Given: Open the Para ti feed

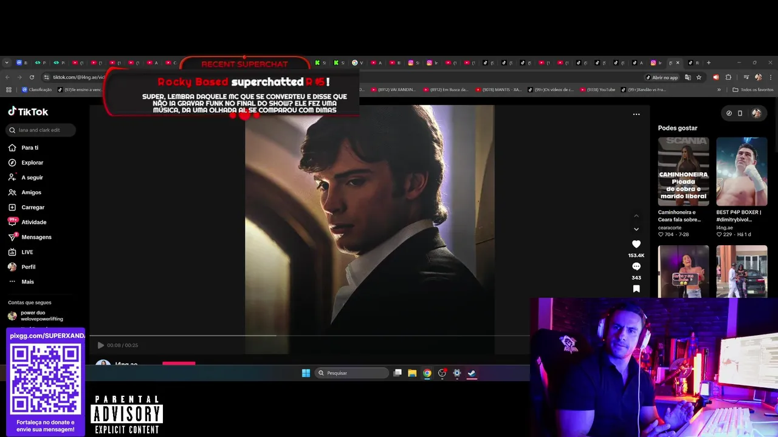Looking at the screenshot, I should click(24, 147).
